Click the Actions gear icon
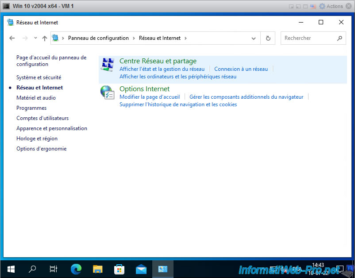Screen dimensions: 355x278 pyautogui.click(x=322, y=6)
